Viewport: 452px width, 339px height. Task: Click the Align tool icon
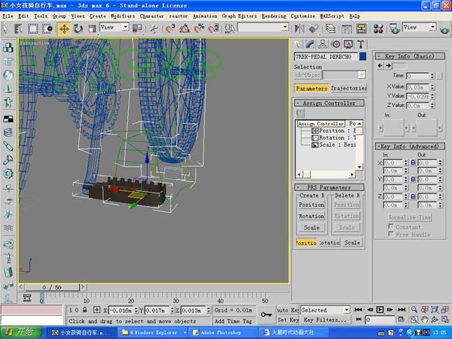(314, 29)
